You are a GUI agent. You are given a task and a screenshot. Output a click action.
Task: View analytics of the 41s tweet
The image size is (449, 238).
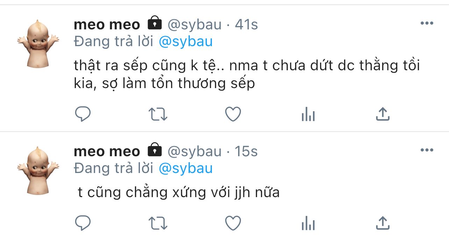click(308, 114)
